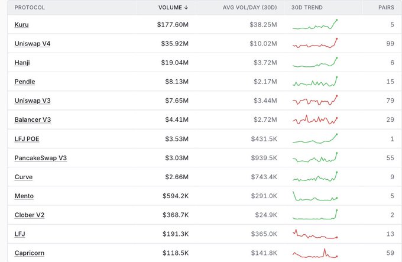Select the $38.25M average daily volume

(263, 25)
